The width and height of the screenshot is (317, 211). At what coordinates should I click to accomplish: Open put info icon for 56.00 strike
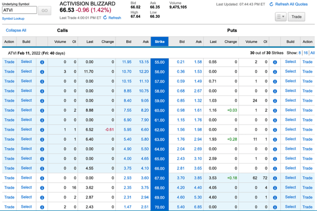[275, 72]
